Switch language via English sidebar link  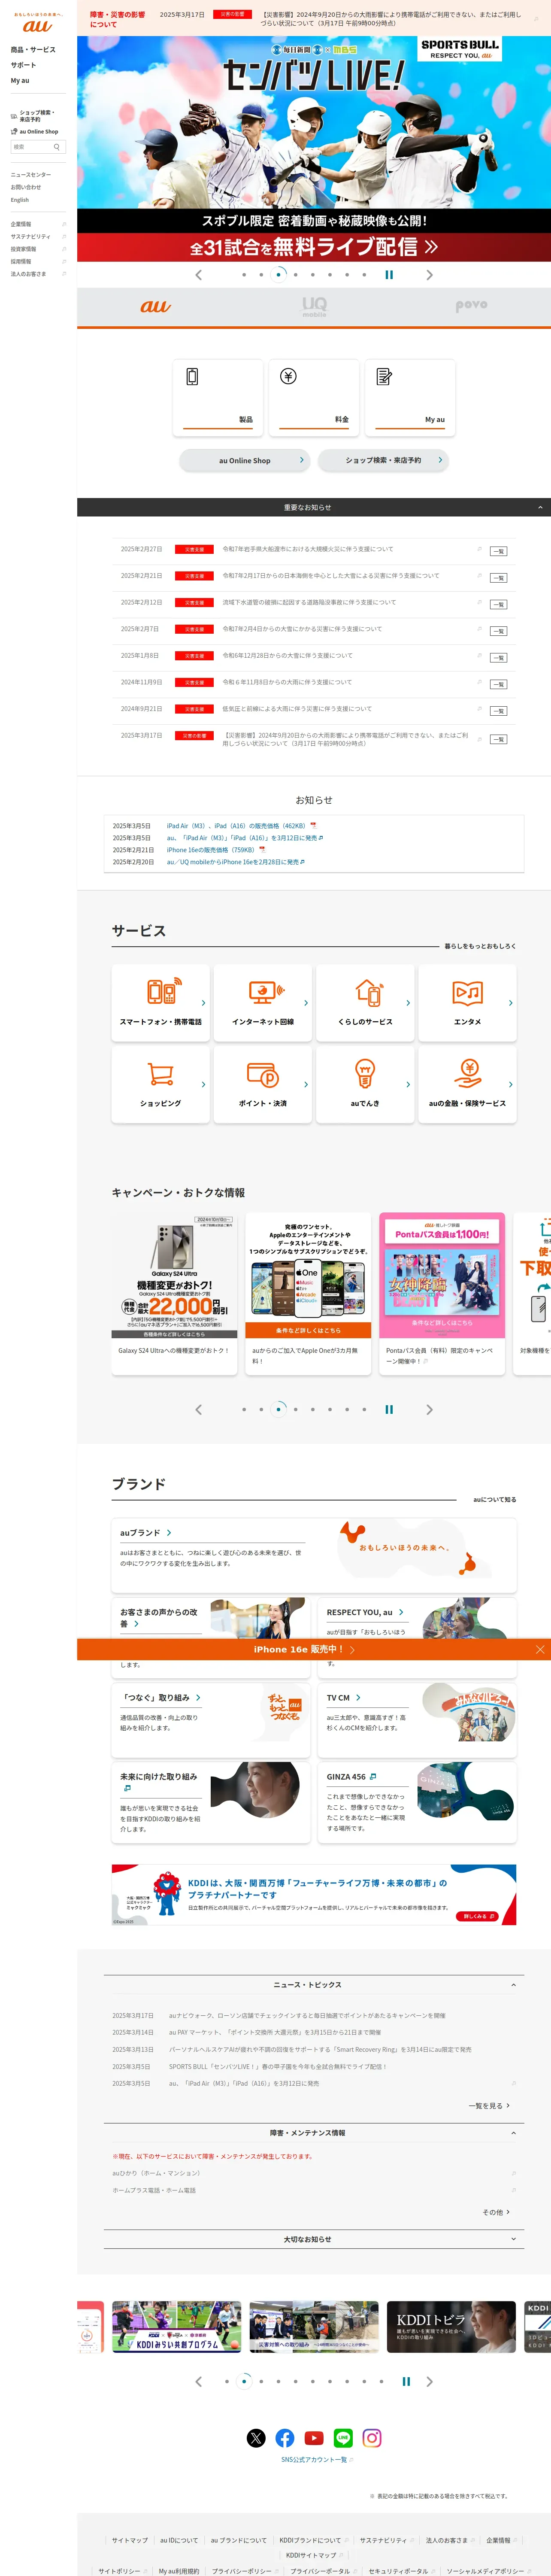[20, 199]
